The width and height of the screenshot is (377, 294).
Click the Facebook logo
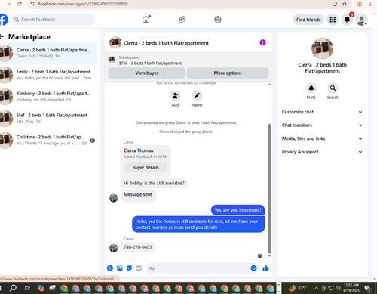coord(4,20)
